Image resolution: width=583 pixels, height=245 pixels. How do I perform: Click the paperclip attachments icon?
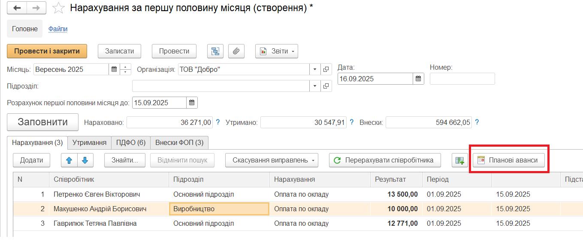(236, 51)
